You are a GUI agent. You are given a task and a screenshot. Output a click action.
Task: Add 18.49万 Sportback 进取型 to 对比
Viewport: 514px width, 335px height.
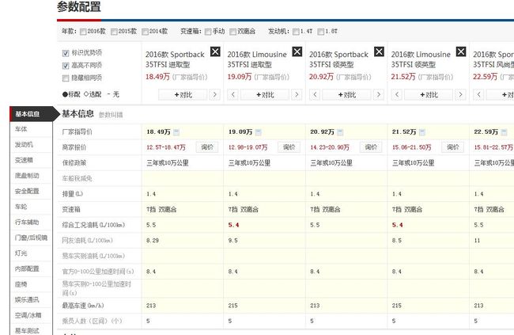tap(183, 94)
